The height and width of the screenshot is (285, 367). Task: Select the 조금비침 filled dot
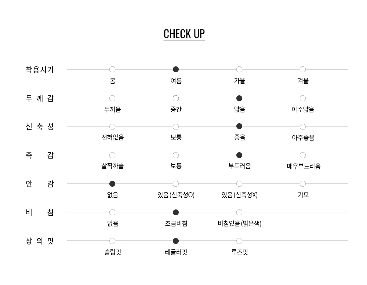[x=176, y=212]
